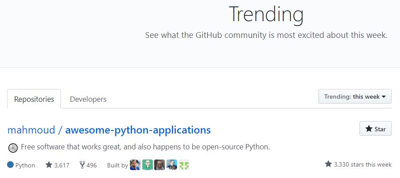Click the star icon beside 3,617
The width and height of the screenshot is (400, 178).
coord(49,165)
